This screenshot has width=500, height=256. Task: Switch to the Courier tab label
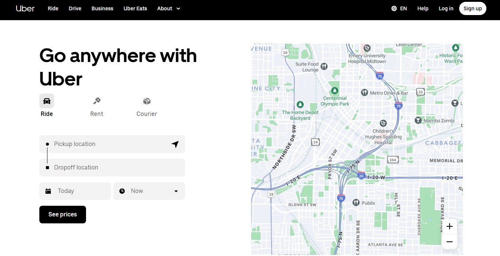(x=147, y=114)
